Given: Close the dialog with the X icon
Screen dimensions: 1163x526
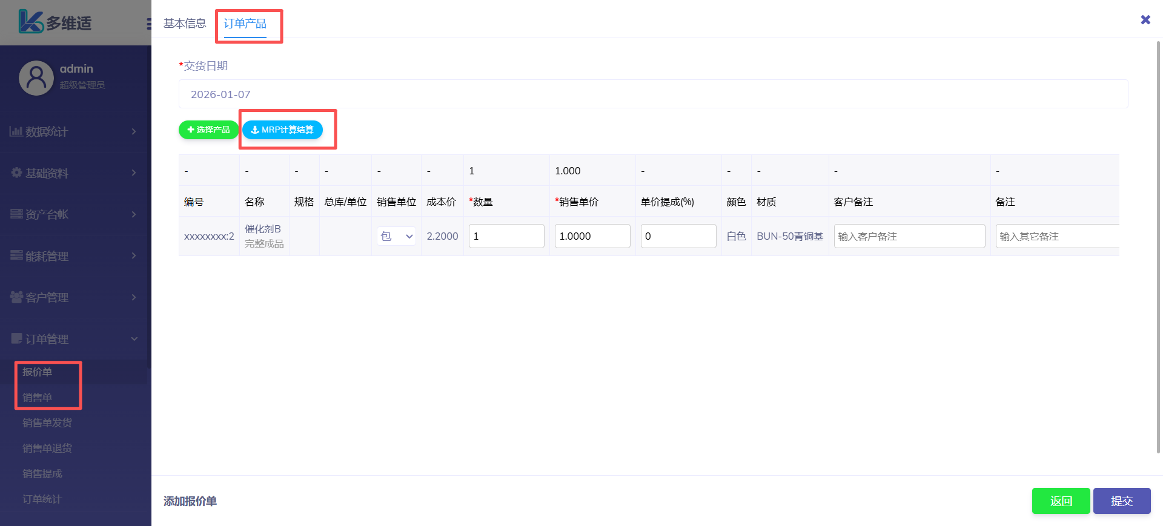Looking at the screenshot, I should point(1145,20).
